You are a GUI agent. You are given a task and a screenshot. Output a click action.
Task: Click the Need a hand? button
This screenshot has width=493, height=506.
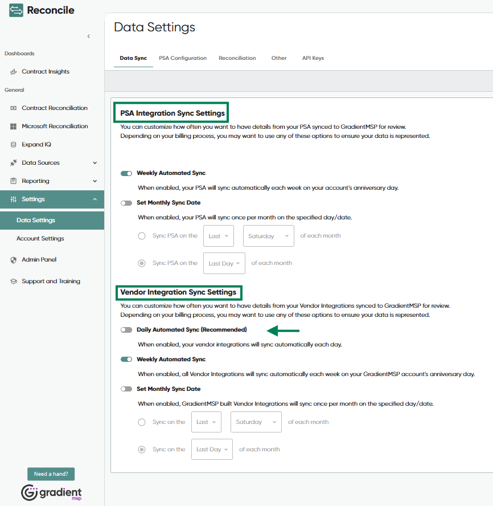click(51, 474)
